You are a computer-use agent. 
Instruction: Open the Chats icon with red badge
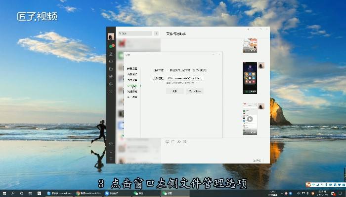pyautogui.click(x=111, y=46)
